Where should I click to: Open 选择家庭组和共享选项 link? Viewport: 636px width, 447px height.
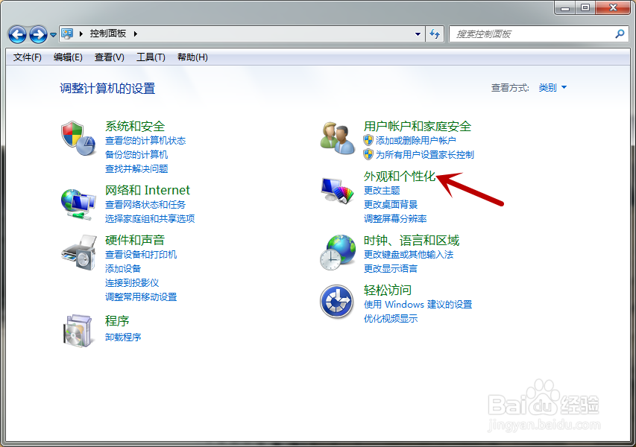click(150, 219)
